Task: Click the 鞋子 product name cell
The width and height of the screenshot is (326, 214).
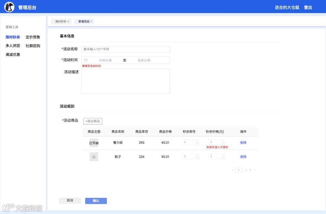Action: (x=118, y=157)
